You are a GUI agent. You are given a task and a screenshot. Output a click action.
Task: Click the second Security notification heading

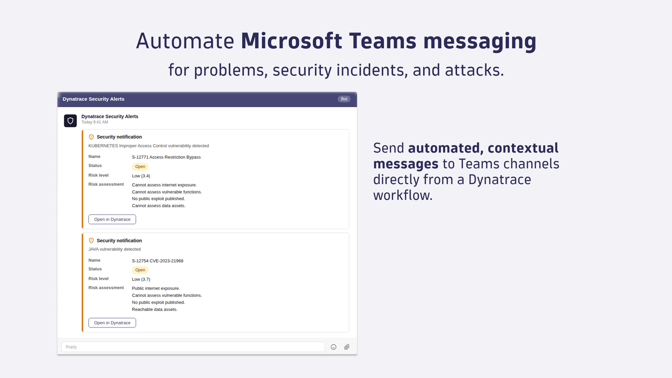coord(119,240)
